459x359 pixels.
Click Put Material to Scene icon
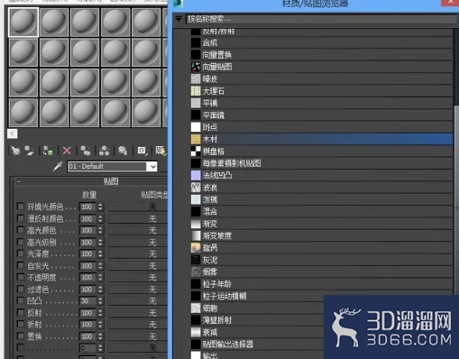pos(29,151)
